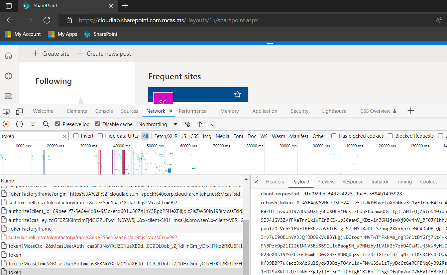This screenshot has width=447, height=275.
Task: Toggle the network filter bar
Action: pyautogui.click(x=33, y=124)
